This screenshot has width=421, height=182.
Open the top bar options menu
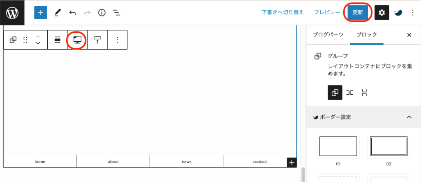coord(413,13)
